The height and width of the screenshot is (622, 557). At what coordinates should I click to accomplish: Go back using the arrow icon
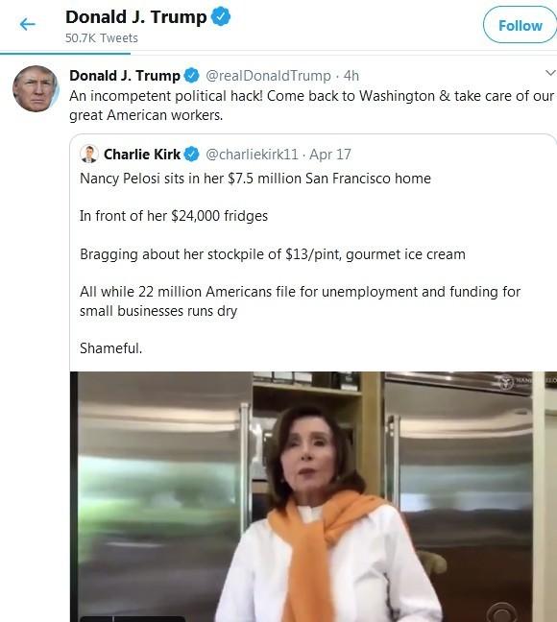coord(28,25)
